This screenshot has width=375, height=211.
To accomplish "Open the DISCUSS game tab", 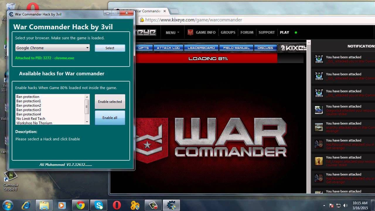I will [x=265, y=48].
